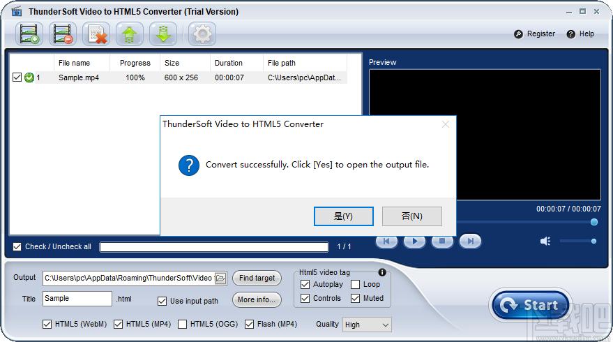Click the skip to next playback button

470,241
